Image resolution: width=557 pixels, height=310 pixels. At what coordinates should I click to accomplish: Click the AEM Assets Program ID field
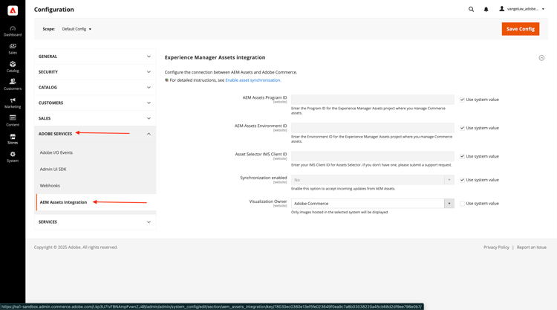(x=373, y=100)
